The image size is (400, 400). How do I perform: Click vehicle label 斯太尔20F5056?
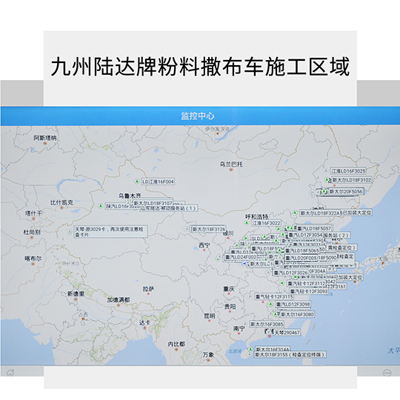[x=346, y=191]
